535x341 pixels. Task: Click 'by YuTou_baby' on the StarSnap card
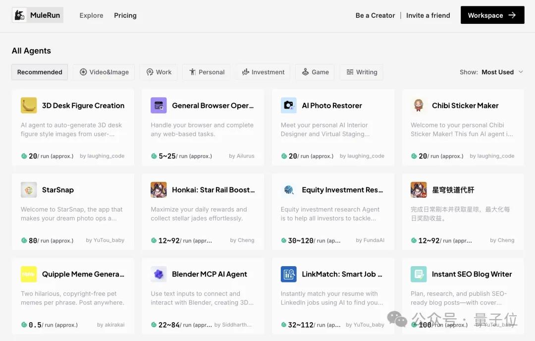[105, 240]
